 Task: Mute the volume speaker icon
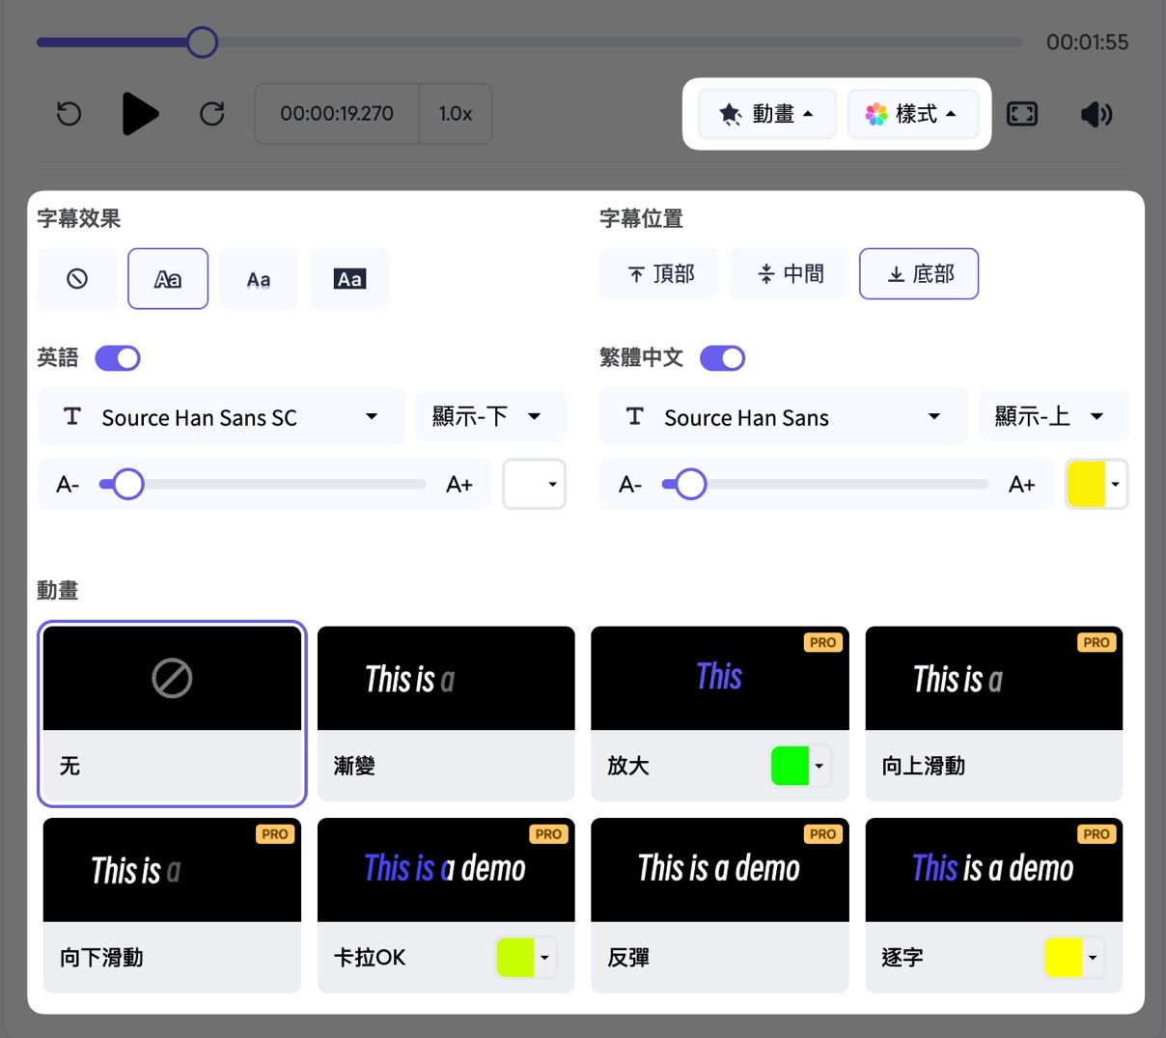[1097, 114]
